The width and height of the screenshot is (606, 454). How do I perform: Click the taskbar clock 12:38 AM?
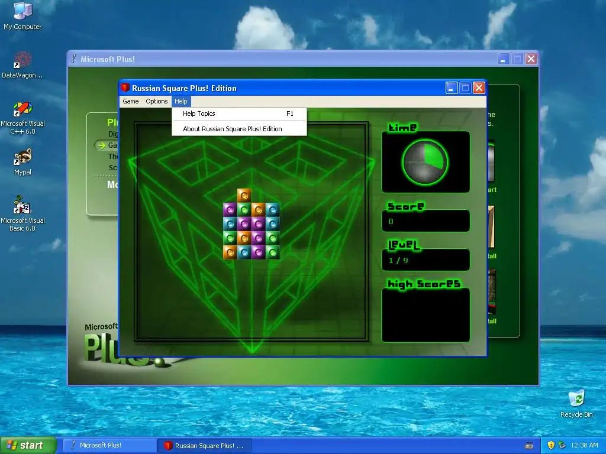click(584, 445)
